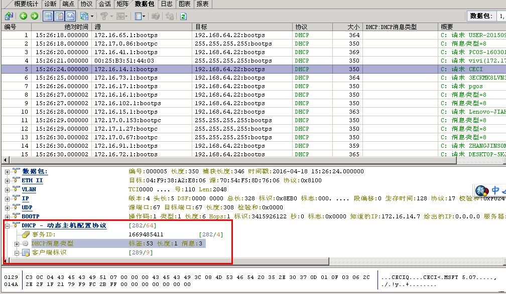Click the 数据包 filter input field
506x294 pixels.
click(500, 16)
